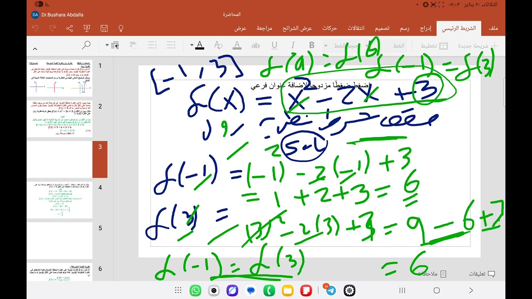Open the Insert (إدراج) tab
This screenshot has width=532, height=299.
426,28
